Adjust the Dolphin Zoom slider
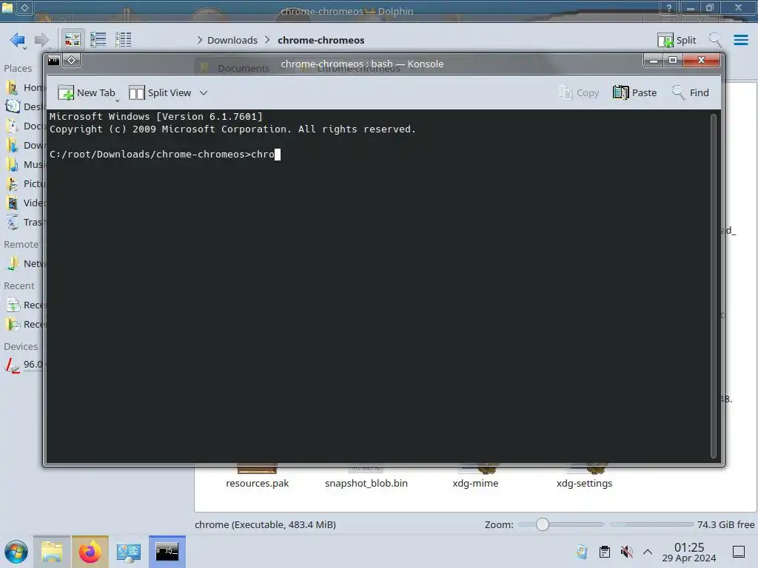 pos(543,524)
